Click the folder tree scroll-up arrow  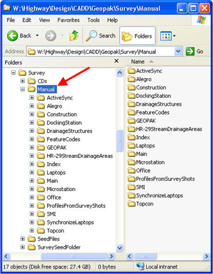click(x=120, y=73)
